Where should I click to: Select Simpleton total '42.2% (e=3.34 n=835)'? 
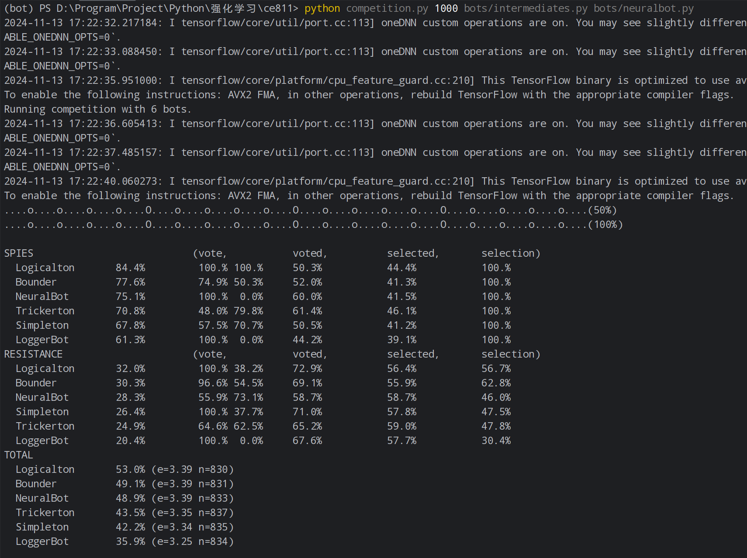[175, 527]
